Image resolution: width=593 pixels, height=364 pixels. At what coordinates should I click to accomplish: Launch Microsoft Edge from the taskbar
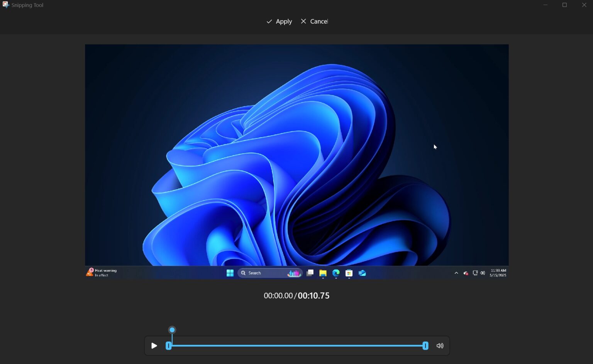pos(336,273)
